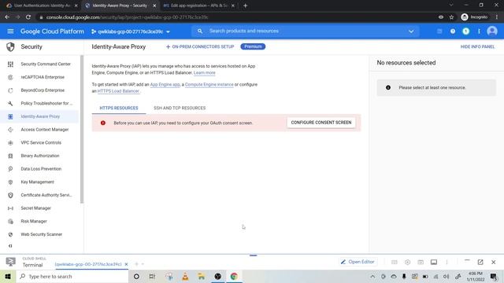
Task: Click the Premium badge
Action: pyautogui.click(x=253, y=46)
